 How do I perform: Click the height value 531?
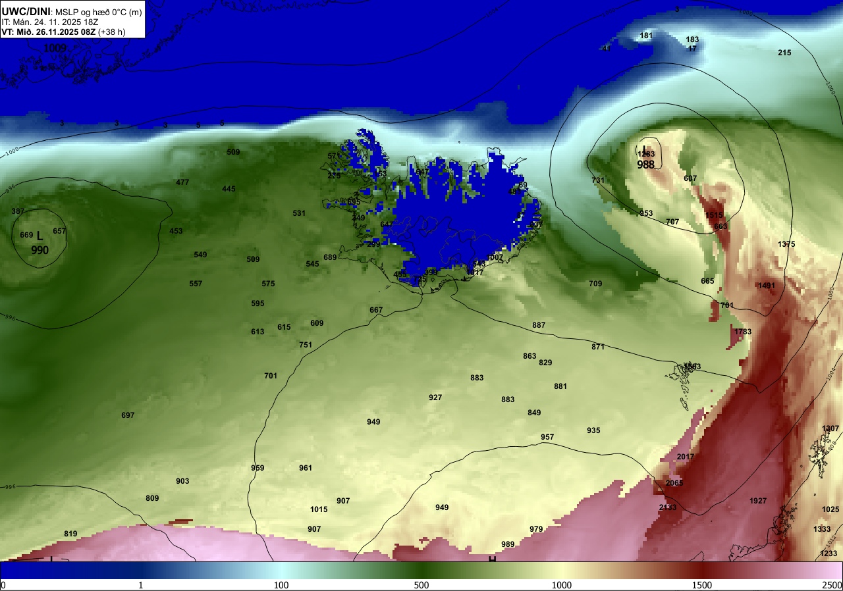tap(299, 213)
